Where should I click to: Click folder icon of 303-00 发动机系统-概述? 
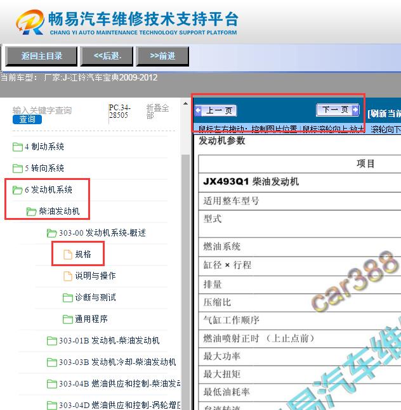click(x=51, y=233)
